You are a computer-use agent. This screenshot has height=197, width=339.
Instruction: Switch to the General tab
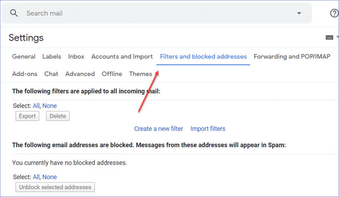coord(24,56)
